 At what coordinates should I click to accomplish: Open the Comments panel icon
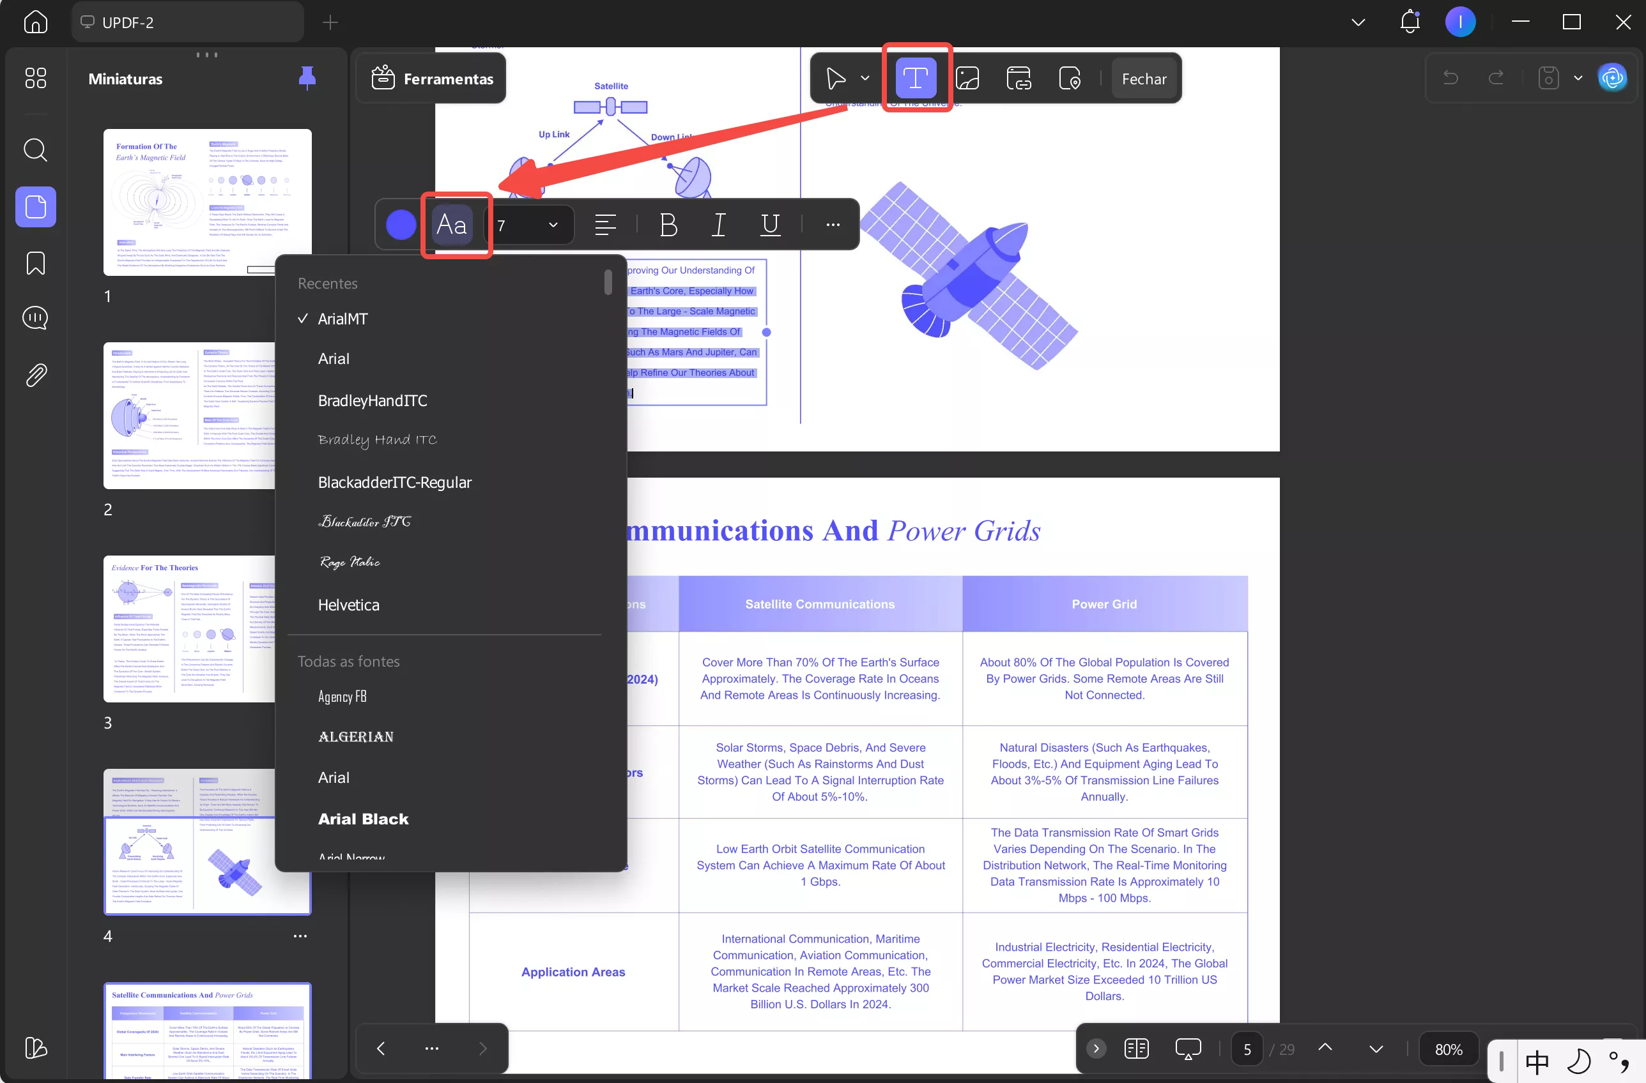pos(35,318)
